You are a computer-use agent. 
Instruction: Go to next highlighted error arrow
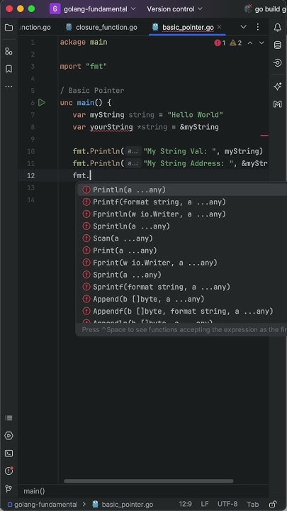coord(261,43)
